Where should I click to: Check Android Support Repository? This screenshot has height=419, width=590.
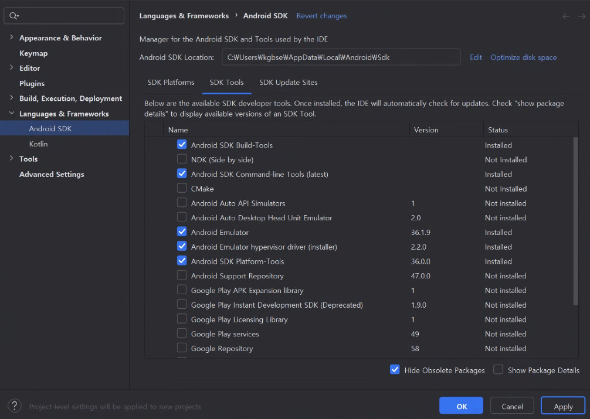point(182,275)
